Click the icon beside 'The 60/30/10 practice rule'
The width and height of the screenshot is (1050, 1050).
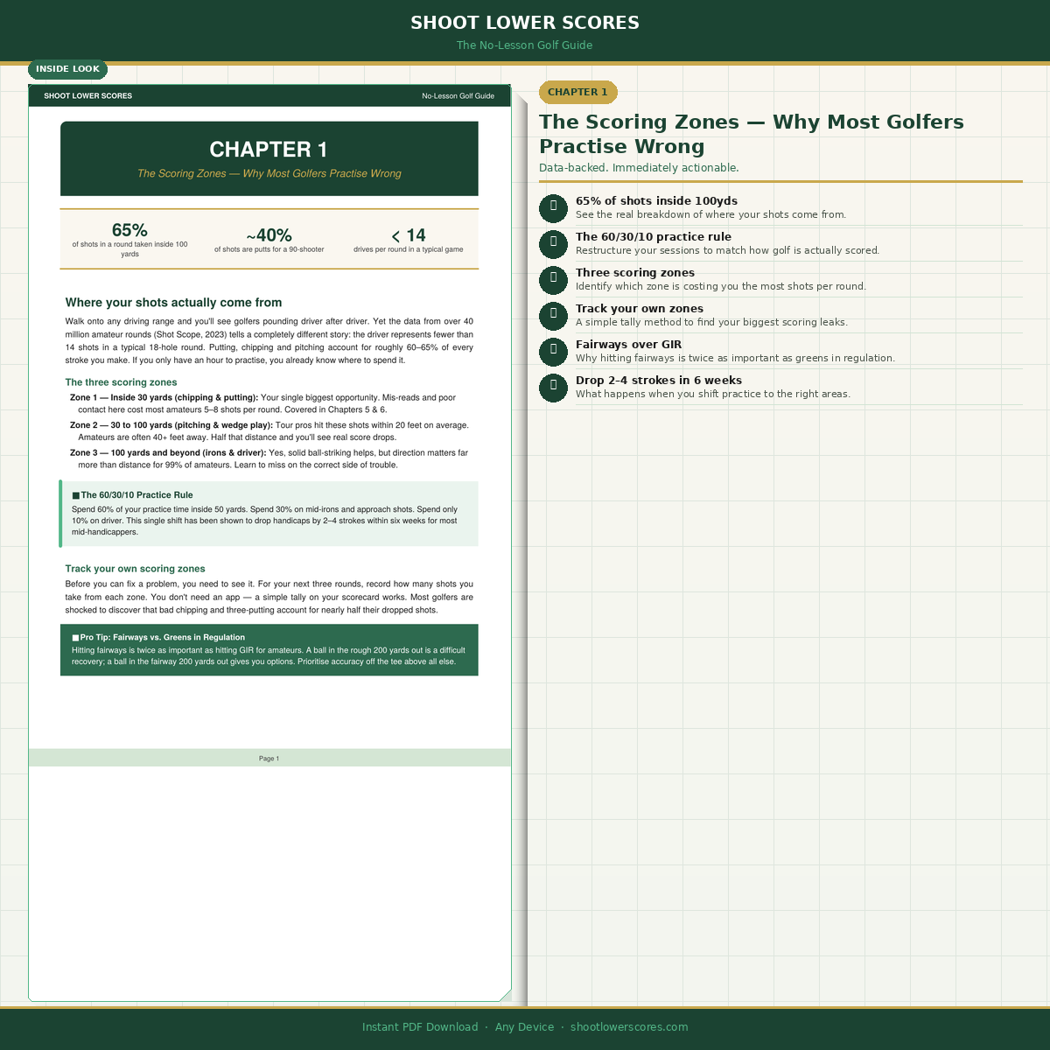[553, 243]
